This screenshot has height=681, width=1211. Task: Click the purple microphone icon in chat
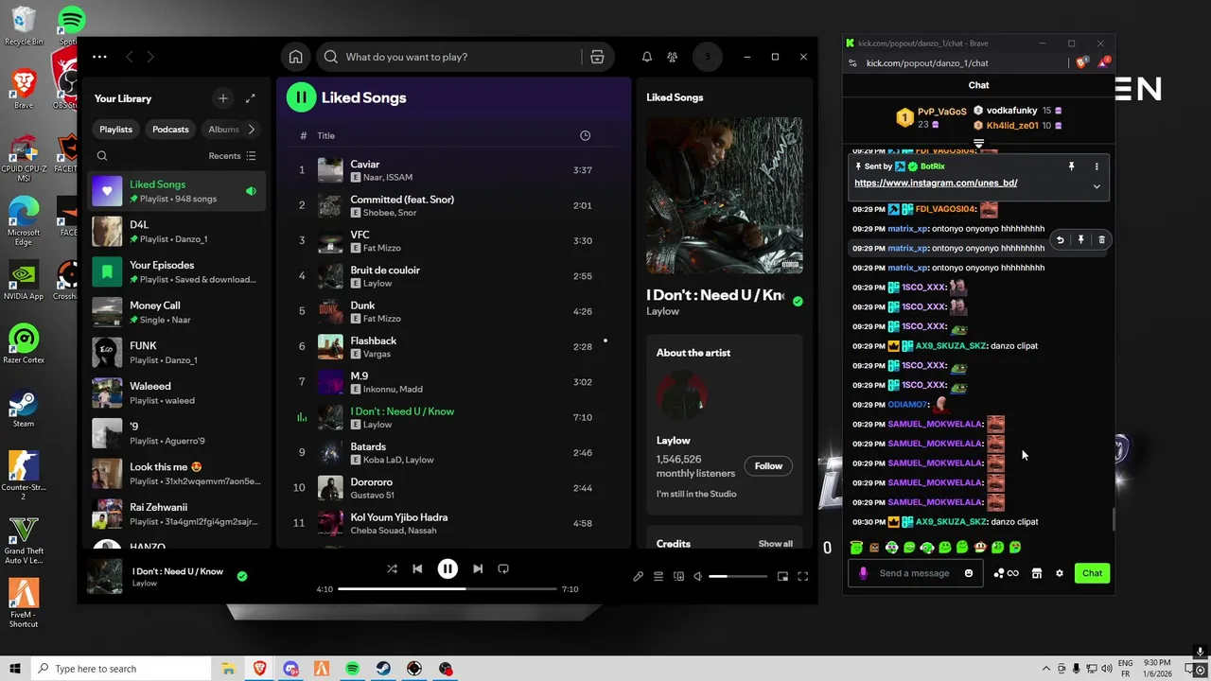863,573
